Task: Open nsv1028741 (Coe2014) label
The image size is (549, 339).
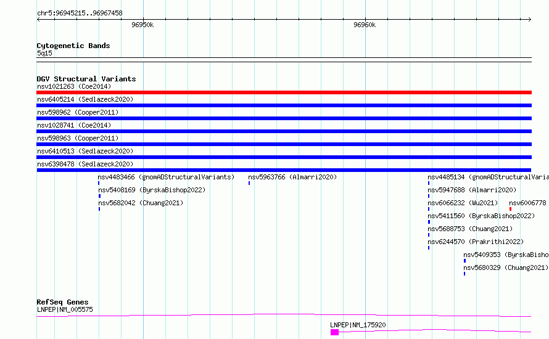Action: [74, 125]
